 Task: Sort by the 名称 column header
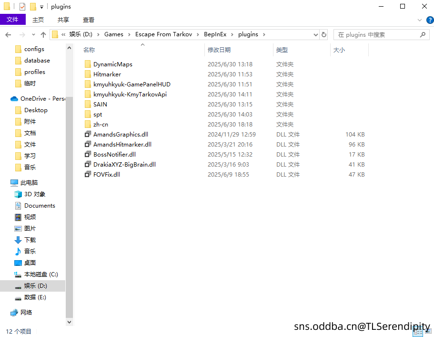click(x=89, y=50)
